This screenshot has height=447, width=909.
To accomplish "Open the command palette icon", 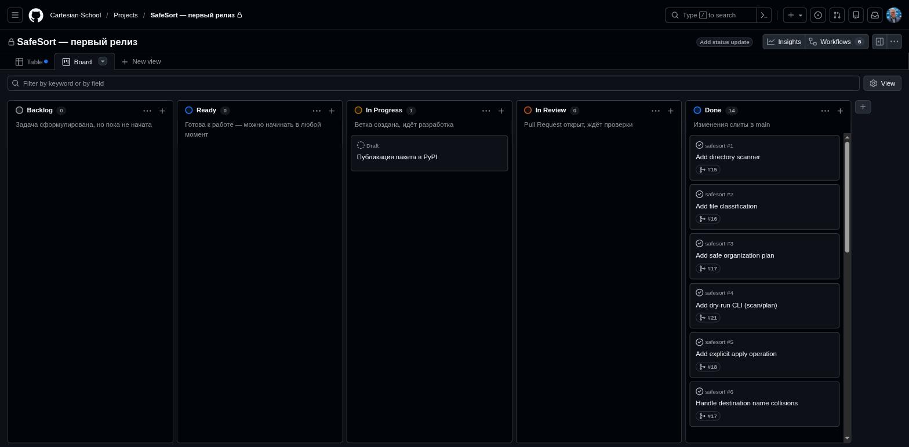I will (x=764, y=15).
